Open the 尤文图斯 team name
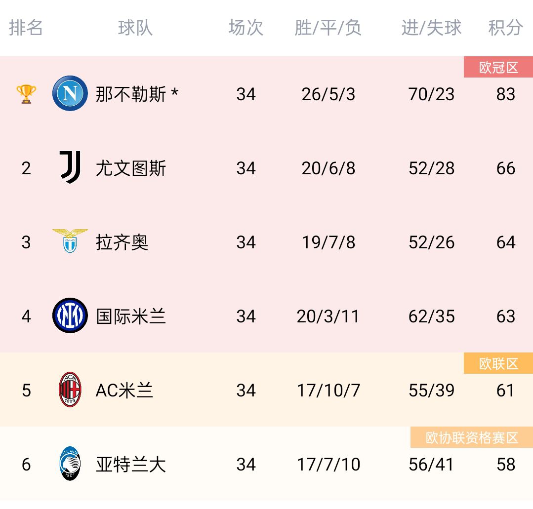This screenshot has height=509, width=533. point(130,168)
